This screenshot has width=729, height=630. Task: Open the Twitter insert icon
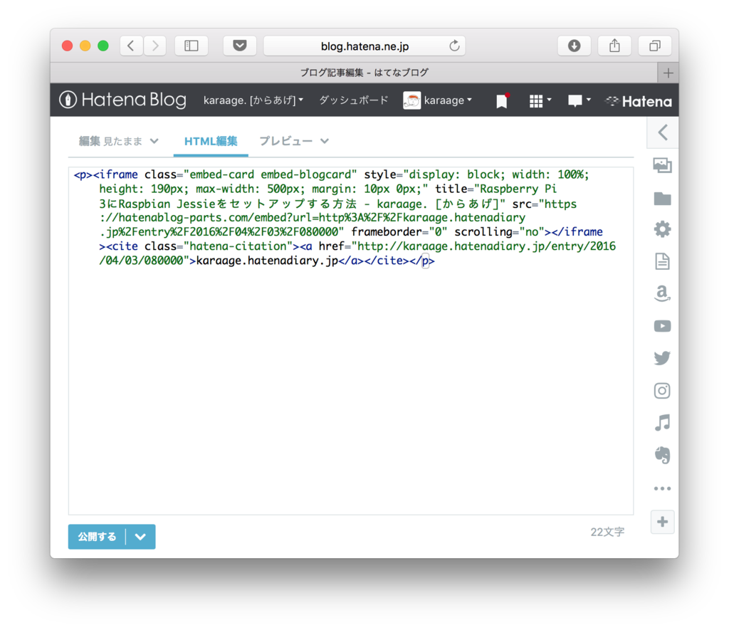(663, 358)
